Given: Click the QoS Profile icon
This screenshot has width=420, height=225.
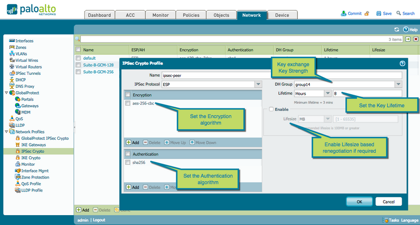Looking at the screenshot, I should (x=18, y=184).
